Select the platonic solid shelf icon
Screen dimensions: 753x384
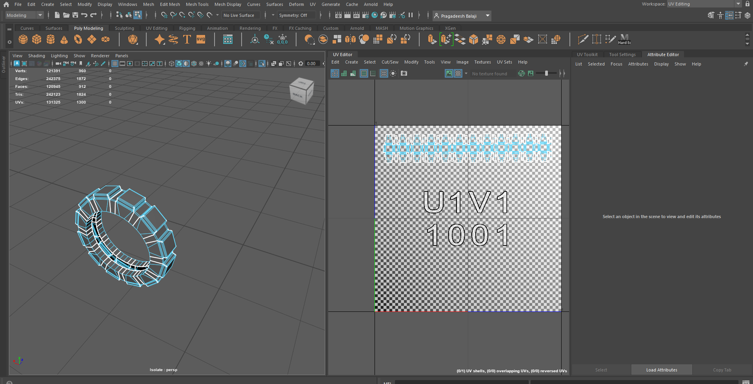click(133, 40)
